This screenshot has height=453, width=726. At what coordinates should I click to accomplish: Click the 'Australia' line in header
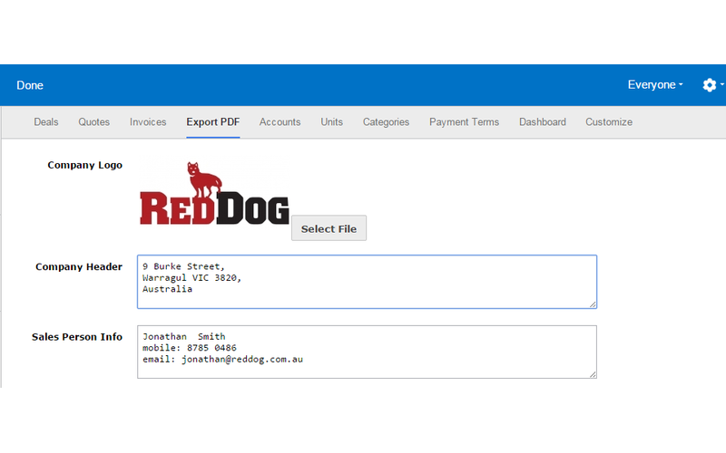167,289
